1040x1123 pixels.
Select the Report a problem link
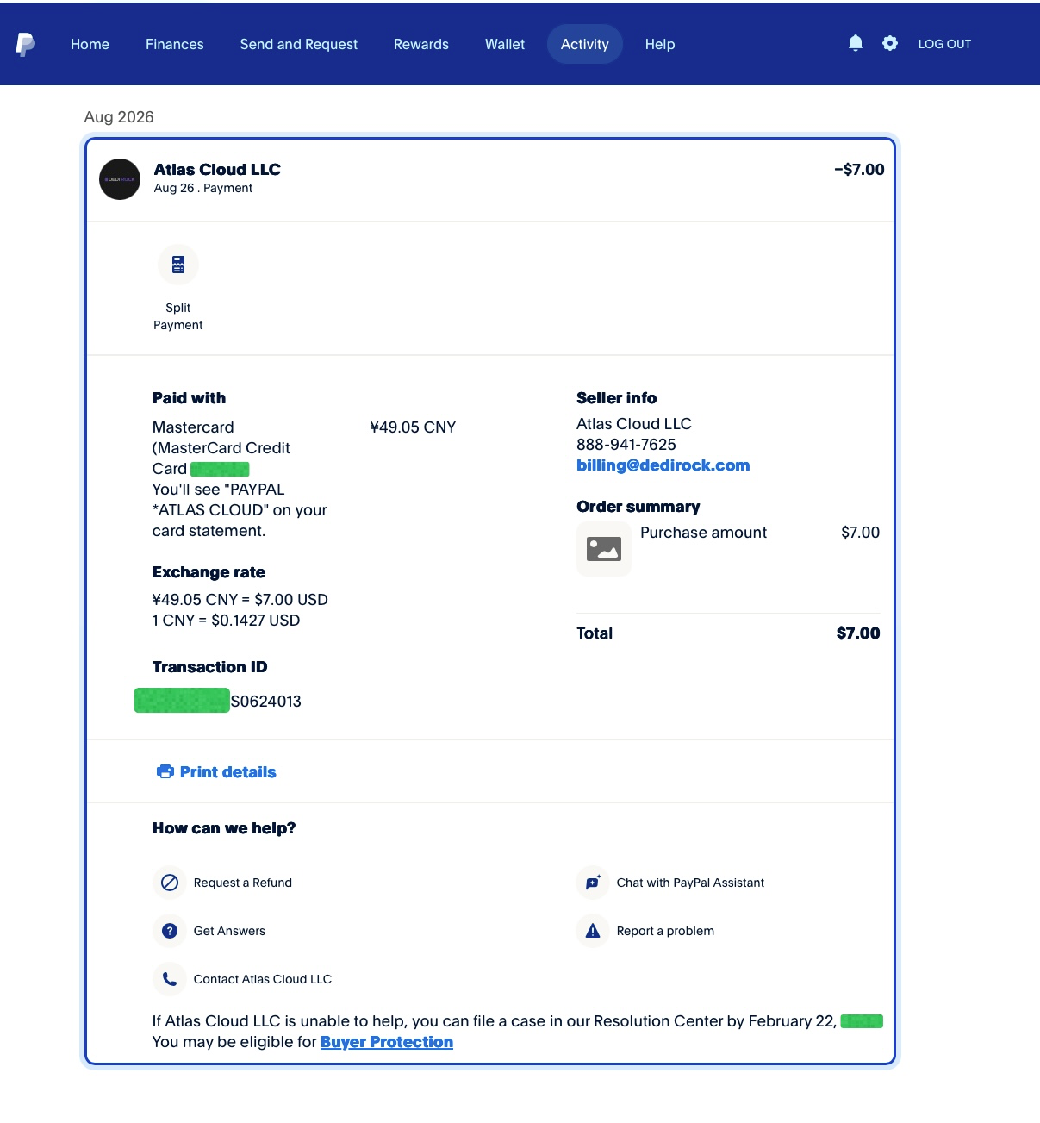coord(665,931)
